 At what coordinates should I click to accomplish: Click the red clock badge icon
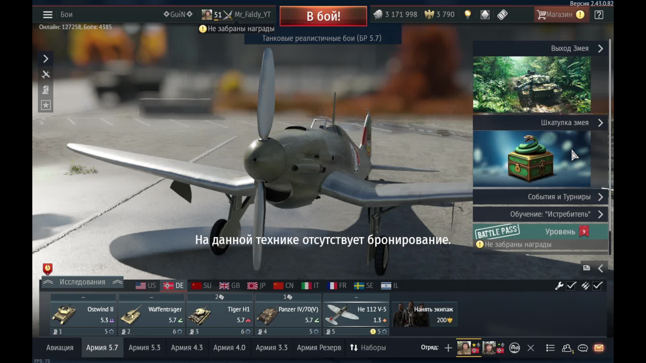pos(47,269)
